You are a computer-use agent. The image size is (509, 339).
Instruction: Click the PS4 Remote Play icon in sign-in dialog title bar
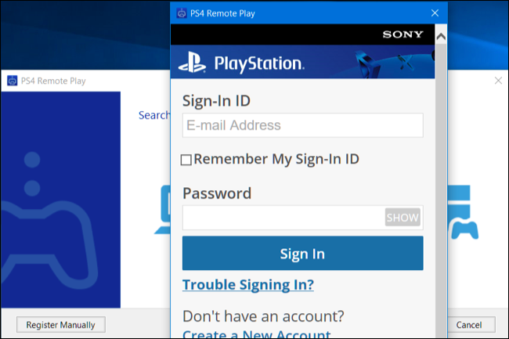coord(183,13)
